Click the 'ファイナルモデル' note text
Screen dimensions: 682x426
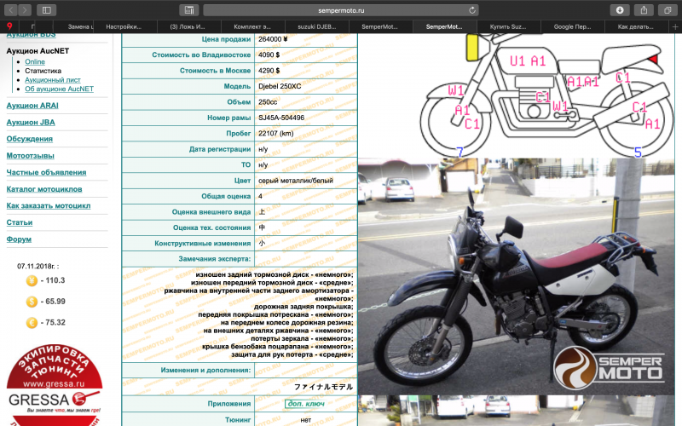tap(323, 387)
